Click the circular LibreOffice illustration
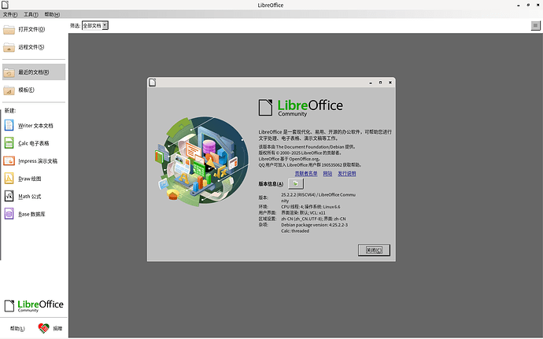 pos(202,161)
